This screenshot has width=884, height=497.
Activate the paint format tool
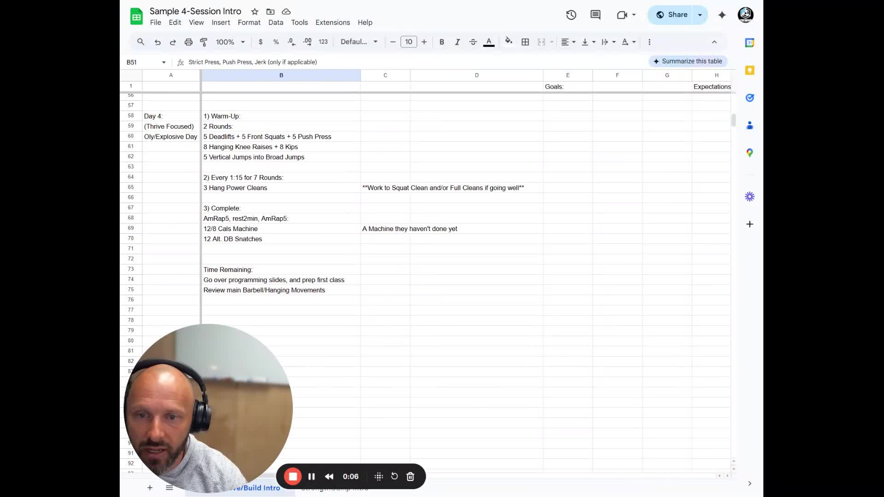(204, 42)
